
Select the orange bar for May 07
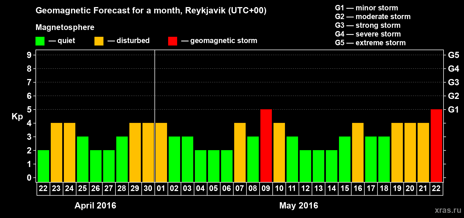click(240, 152)
